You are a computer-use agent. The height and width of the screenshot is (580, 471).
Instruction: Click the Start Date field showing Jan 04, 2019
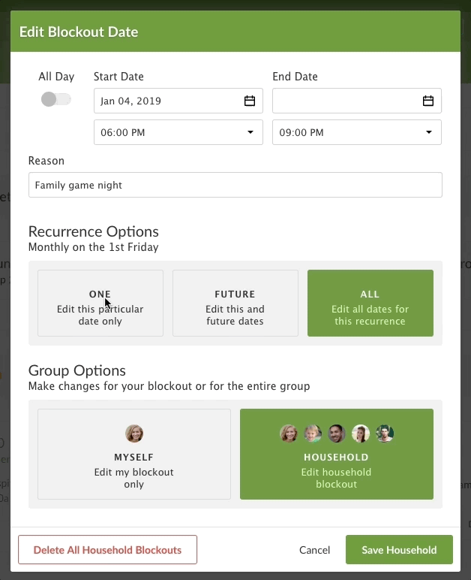pyautogui.click(x=178, y=101)
